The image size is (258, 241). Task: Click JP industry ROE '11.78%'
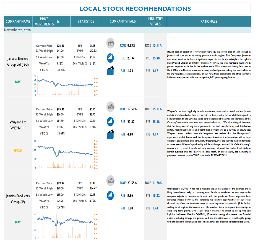tap(157, 183)
